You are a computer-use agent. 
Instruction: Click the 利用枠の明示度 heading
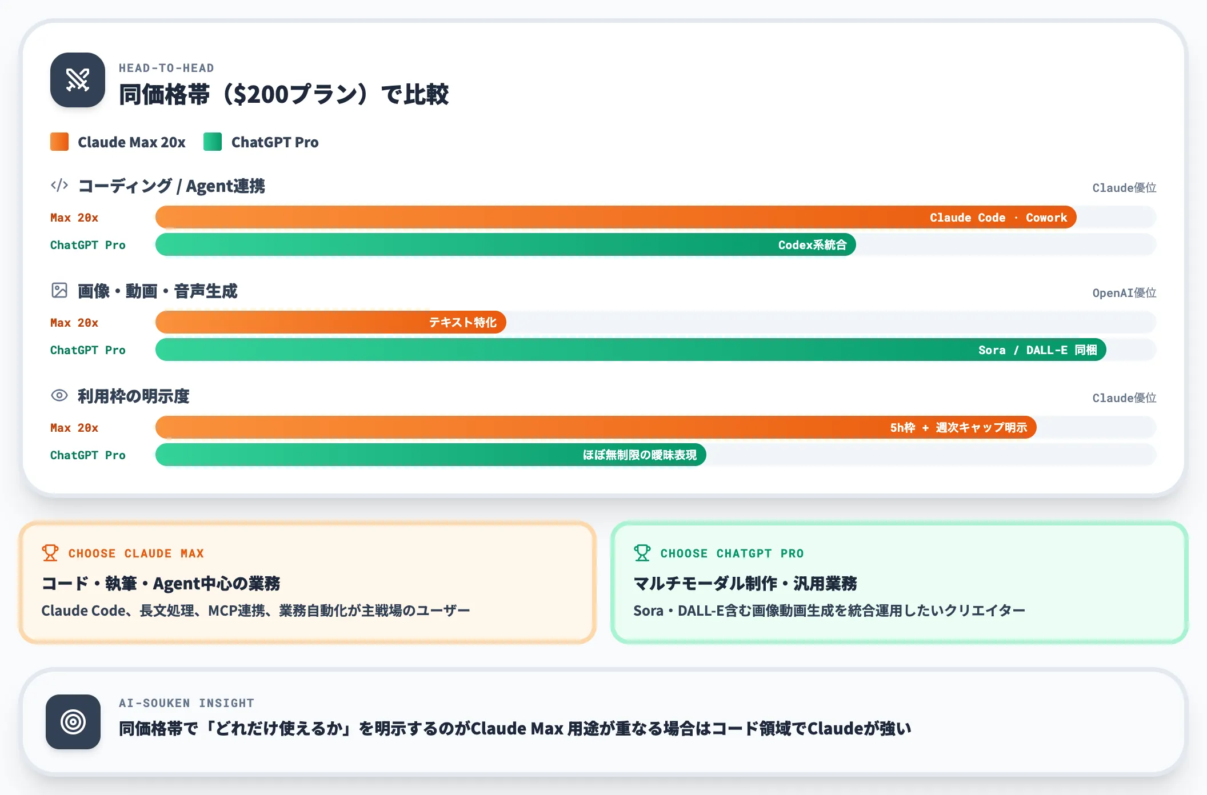click(134, 396)
